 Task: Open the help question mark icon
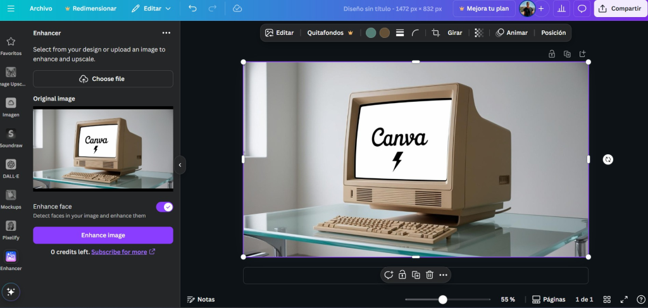[x=640, y=299]
